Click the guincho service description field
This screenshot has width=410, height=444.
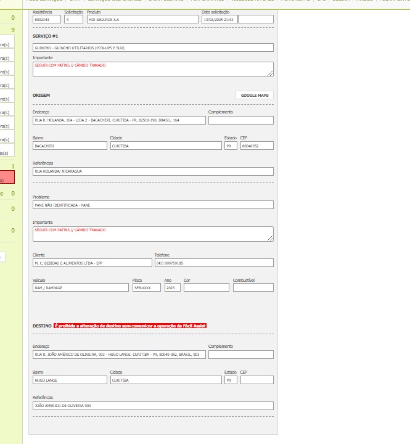click(153, 47)
